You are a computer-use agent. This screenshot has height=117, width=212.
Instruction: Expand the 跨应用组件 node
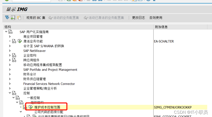pyautogui.click(x=10, y=60)
